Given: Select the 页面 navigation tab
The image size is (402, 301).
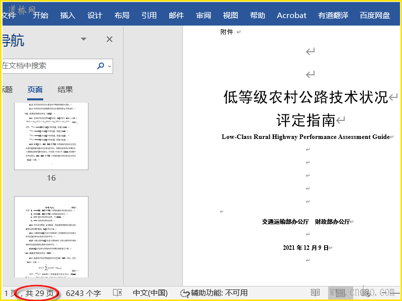Looking at the screenshot, I should (x=35, y=90).
